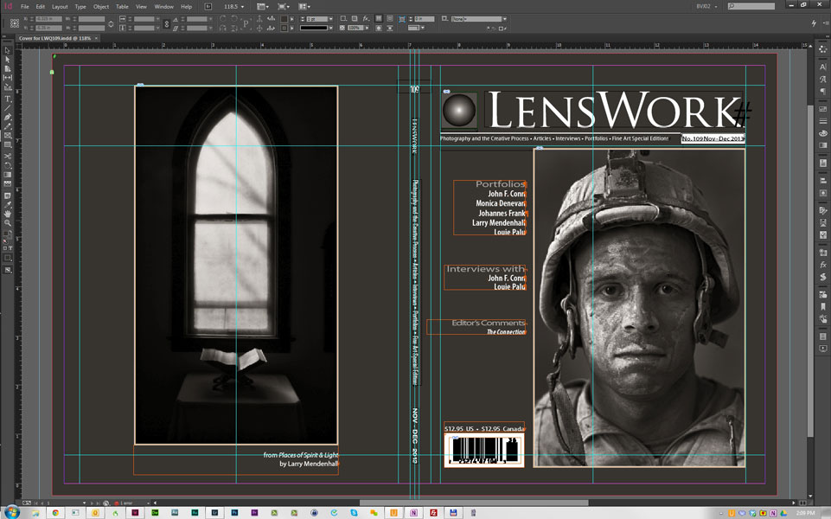831x519 pixels.
Task: Open Chrome from the taskbar
Action: pos(55,513)
